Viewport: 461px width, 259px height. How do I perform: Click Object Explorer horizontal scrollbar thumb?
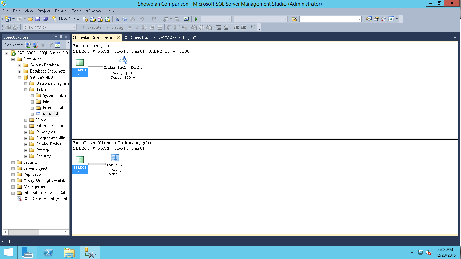click(24, 232)
